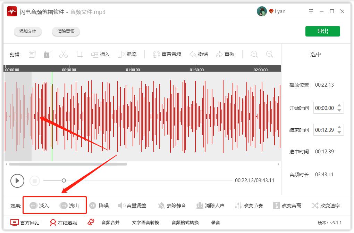The image size is (354, 233).
Task: Open the 录音 recording tool
Action: coord(216,223)
